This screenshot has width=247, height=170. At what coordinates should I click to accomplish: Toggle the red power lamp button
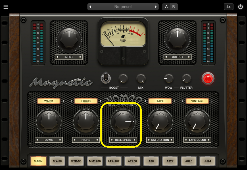[x=208, y=78]
